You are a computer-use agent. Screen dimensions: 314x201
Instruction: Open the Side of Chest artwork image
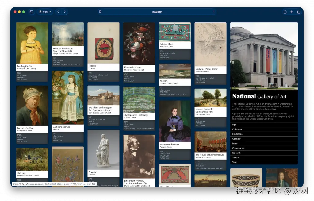174,174
